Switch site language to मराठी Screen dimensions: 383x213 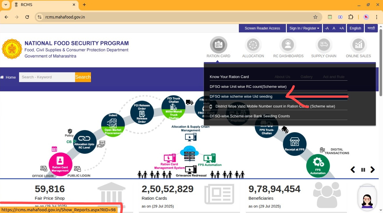point(371,28)
